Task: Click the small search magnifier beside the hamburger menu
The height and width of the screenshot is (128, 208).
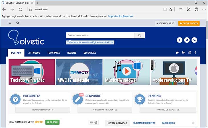Action: 18,23
